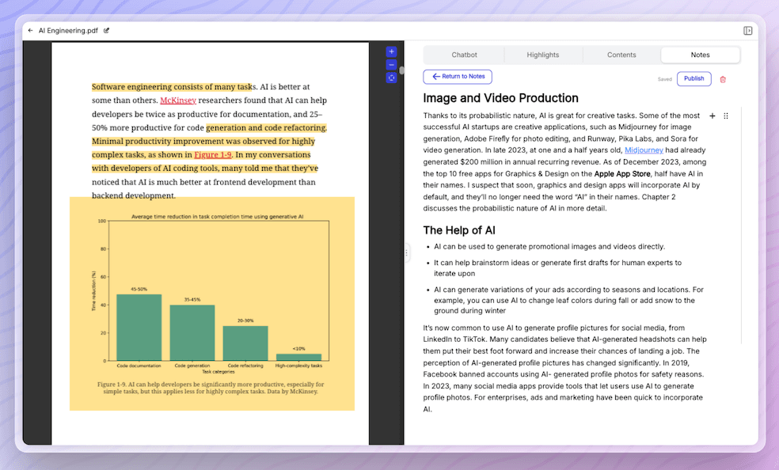View the Contents tab

[x=621, y=55]
